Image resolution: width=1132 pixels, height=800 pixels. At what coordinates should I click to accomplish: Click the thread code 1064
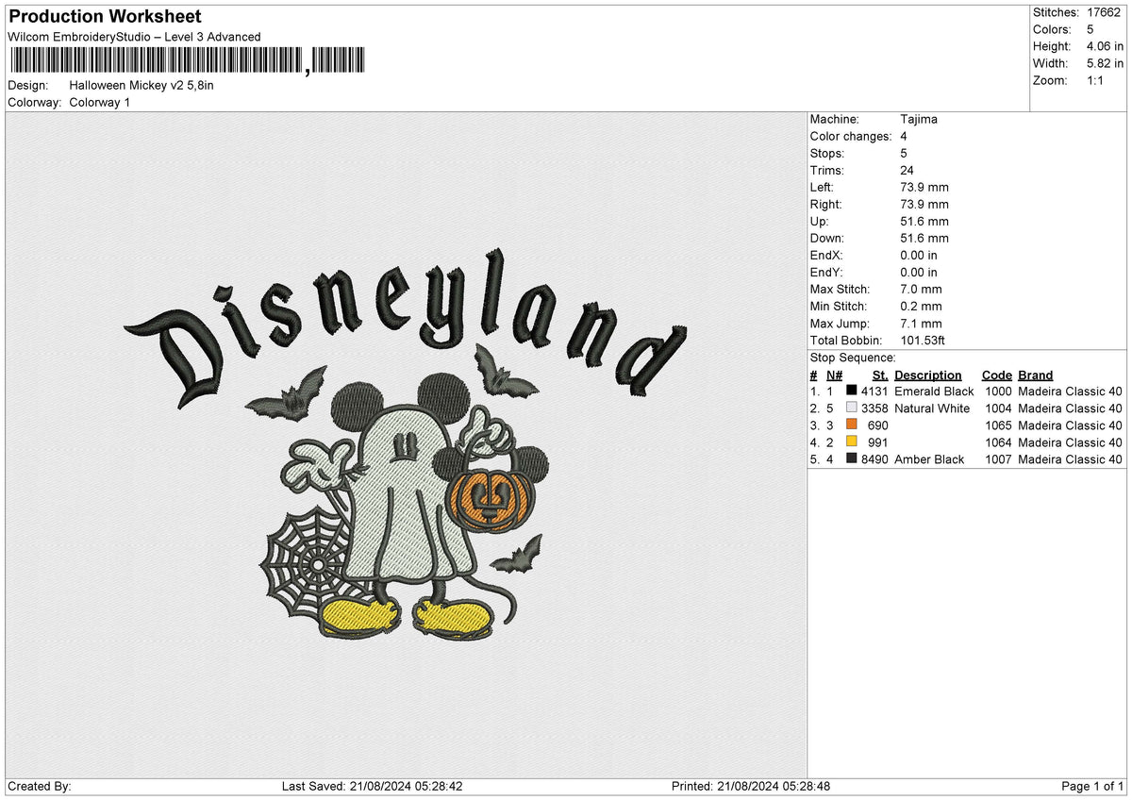tap(998, 442)
